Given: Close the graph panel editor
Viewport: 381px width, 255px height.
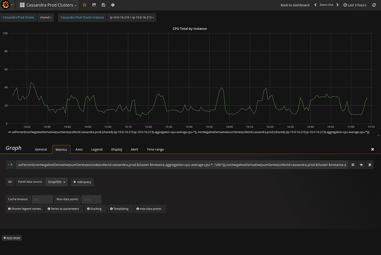Looking at the screenshot, I should (373, 149).
